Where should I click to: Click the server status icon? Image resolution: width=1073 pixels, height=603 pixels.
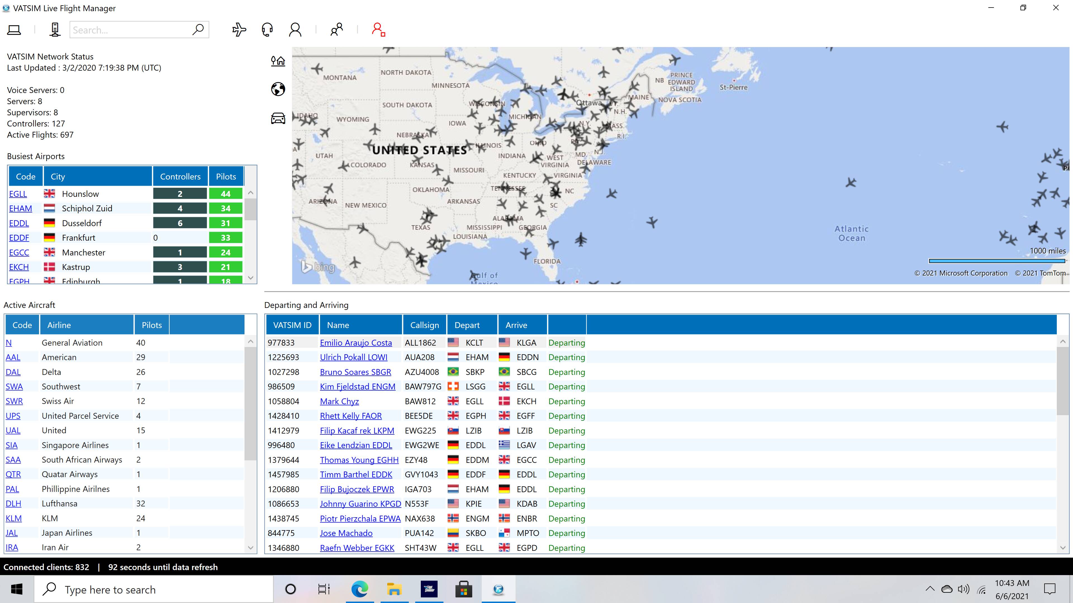(54, 29)
